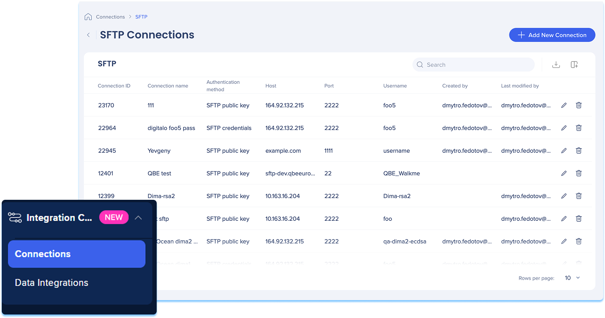Click the example.com host cell

(x=283, y=150)
